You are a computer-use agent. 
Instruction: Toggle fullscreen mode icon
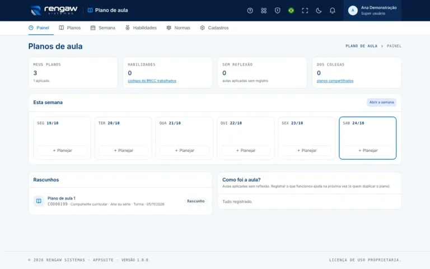click(x=305, y=11)
